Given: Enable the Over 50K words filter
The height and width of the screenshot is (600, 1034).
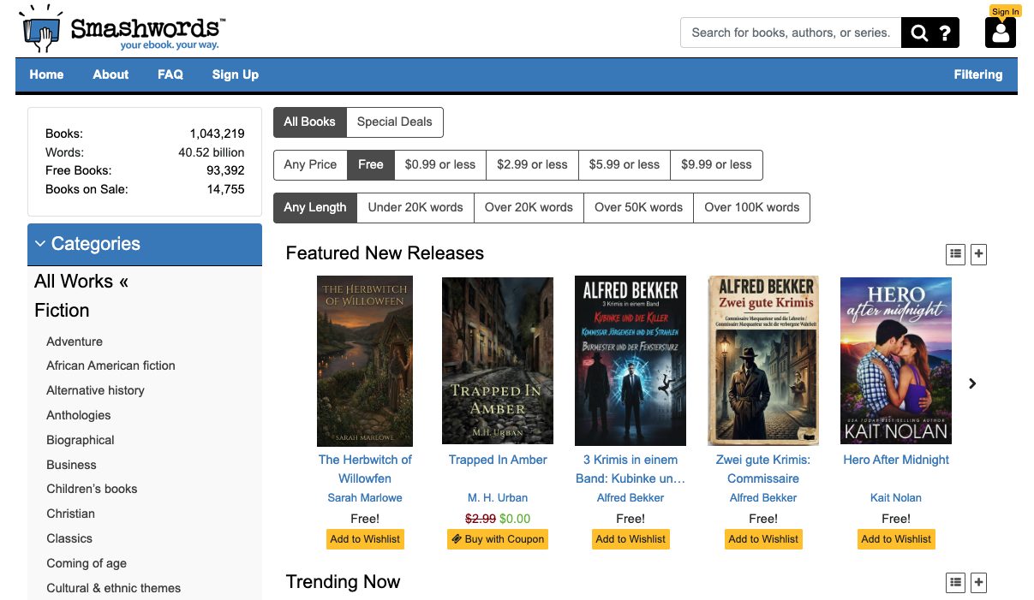Looking at the screenshot, I should (x=639, y=207).
